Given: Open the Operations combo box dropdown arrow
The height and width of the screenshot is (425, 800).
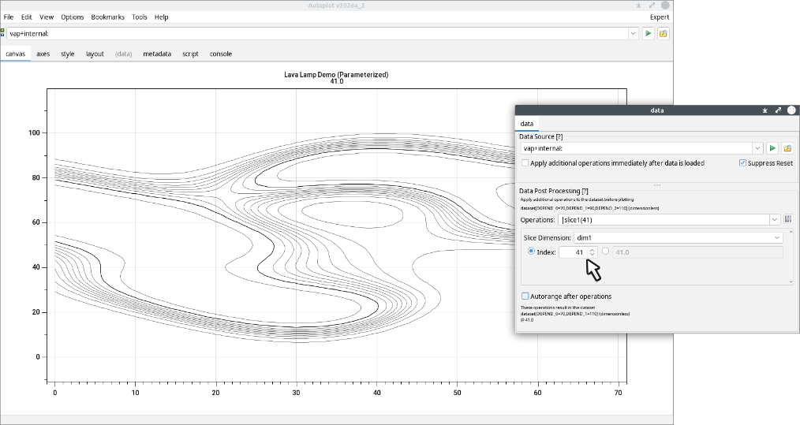Looking at the screenshot, I should [773, 219].
